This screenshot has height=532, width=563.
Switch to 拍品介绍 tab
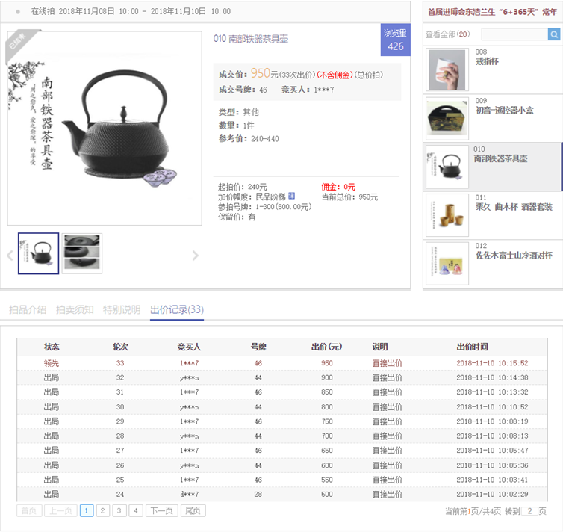pyautogui.click(x=28, y=309)
